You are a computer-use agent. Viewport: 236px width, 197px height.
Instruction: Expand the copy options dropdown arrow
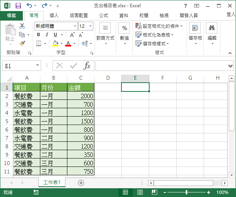pyautogui.click(x=28, y=35)
